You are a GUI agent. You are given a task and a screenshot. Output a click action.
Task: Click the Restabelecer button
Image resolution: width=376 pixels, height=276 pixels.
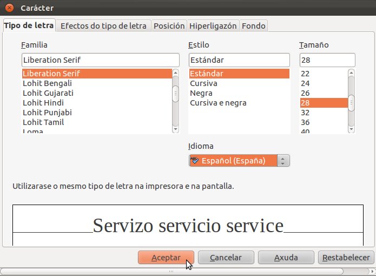point(346,258)
